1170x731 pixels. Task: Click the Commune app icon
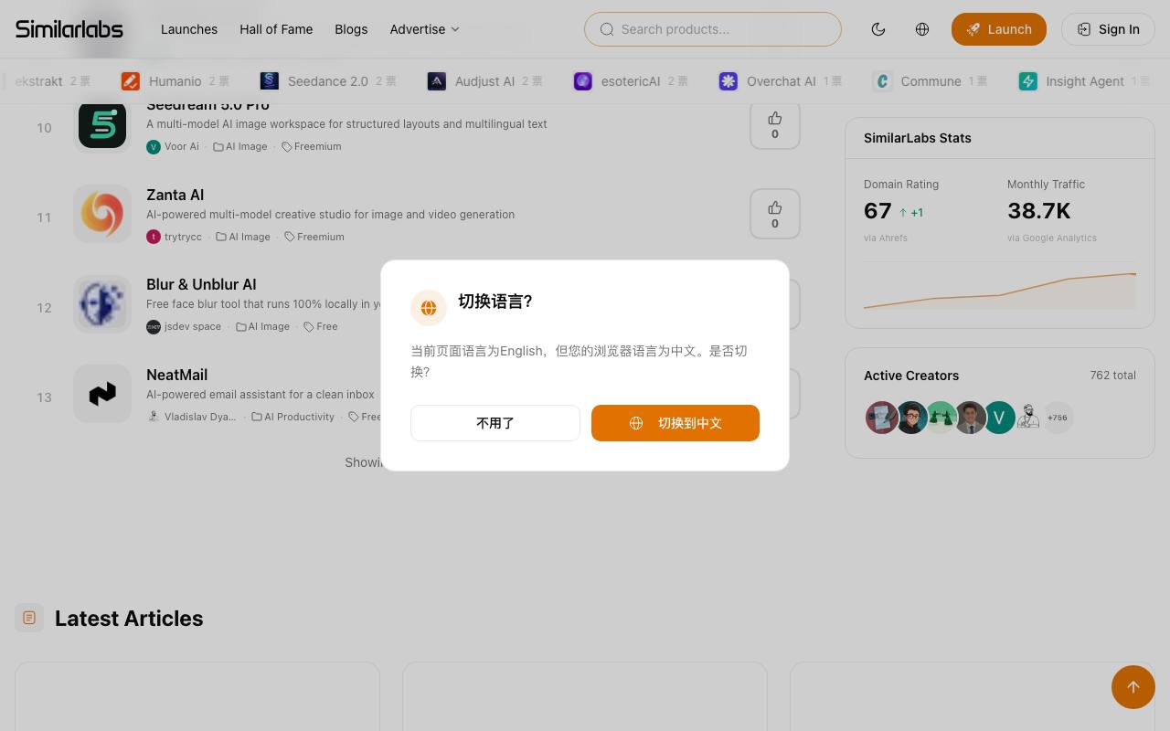[882, 81]
